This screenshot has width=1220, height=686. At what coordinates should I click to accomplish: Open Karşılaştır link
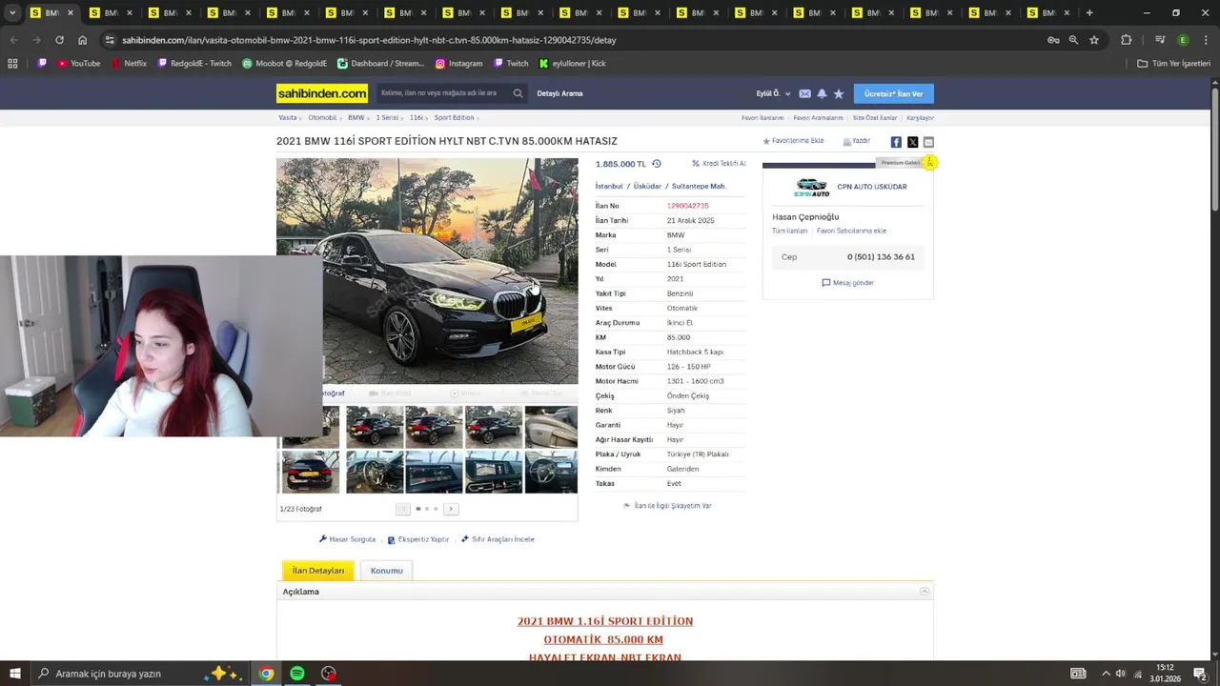coord(920,118)
